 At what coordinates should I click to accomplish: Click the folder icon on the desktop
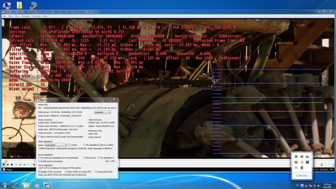19,5
